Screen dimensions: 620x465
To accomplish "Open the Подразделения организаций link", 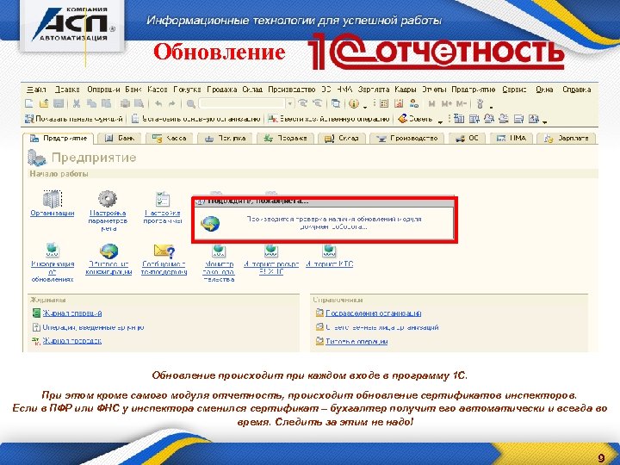I will pos(373,313).
